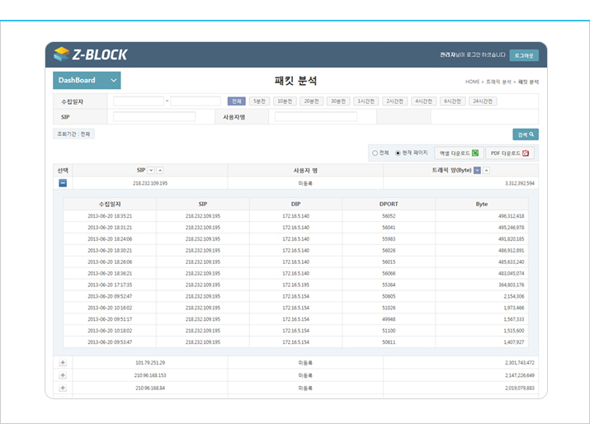Image resolution: width=590 pixels, height=424 pixels.
Task: Select the 2시간전 time filter
Action: [394, 101]
